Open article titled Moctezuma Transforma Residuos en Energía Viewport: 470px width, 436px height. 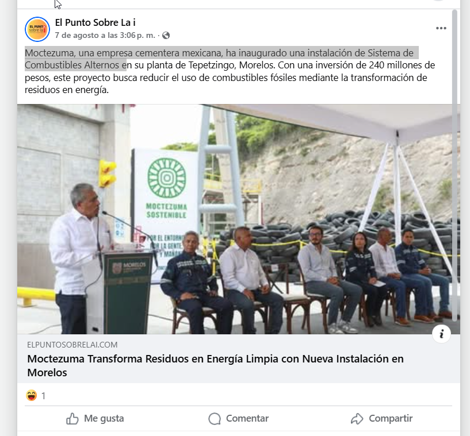[215, 365]
